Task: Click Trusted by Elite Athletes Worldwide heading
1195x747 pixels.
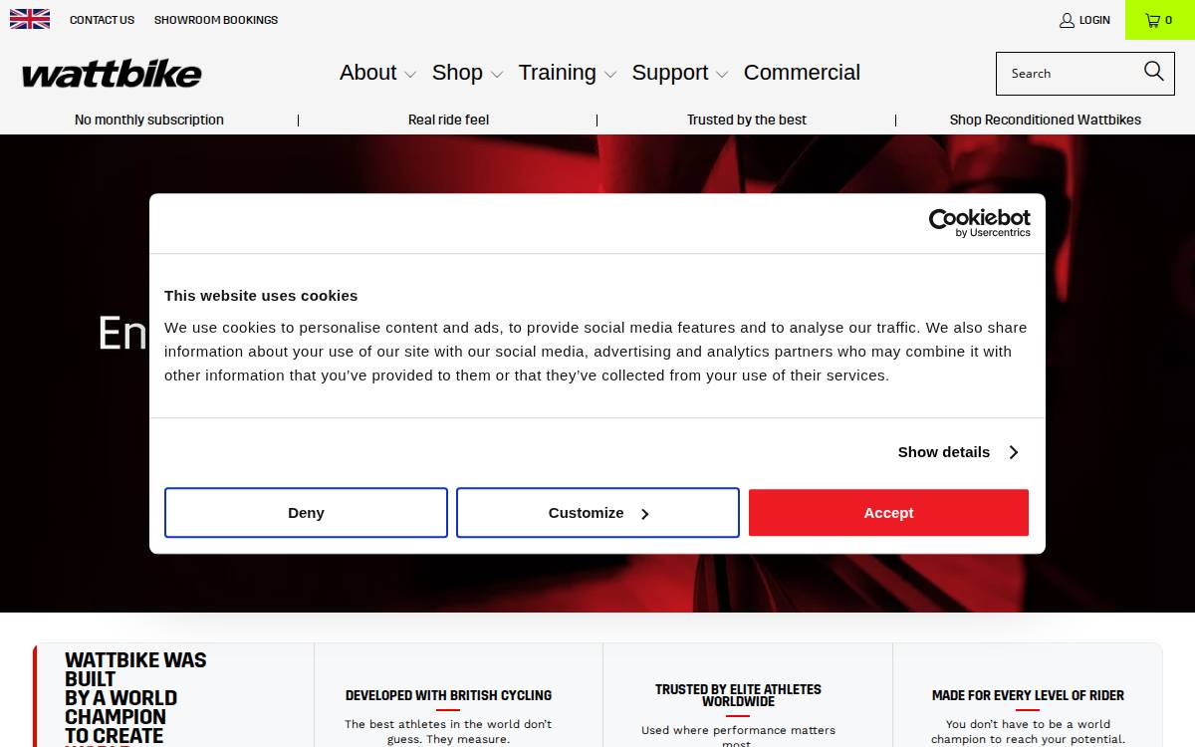Action: click(x=738, y=695)
